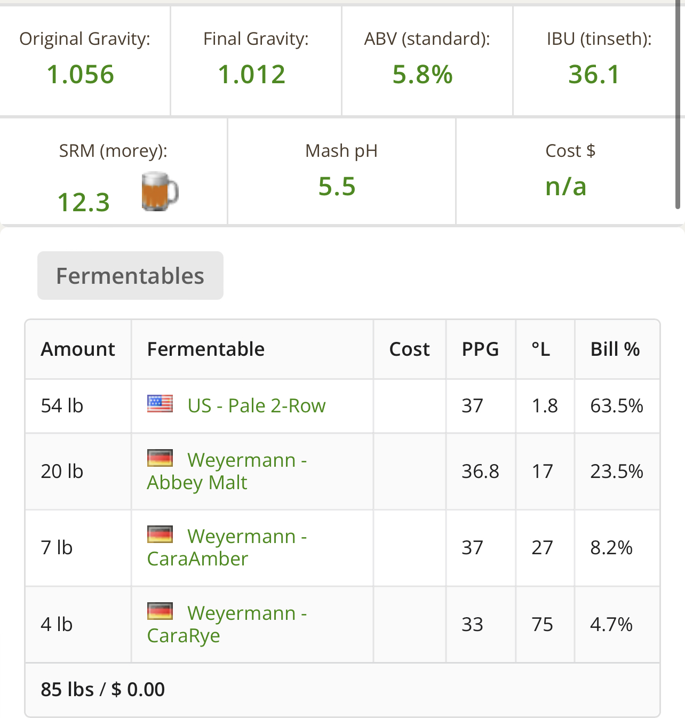Click the US flag icon beside Pale 2-Row
Viewport: 685px width, 718px height.
point(160,404)
